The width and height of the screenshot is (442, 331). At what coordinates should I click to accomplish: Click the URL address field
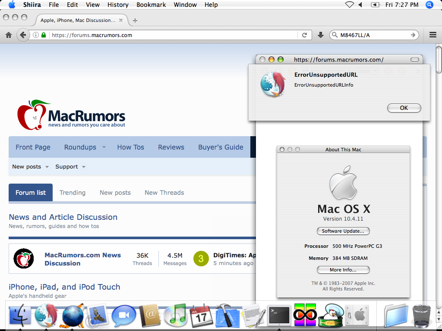click(x=173, y=35)
